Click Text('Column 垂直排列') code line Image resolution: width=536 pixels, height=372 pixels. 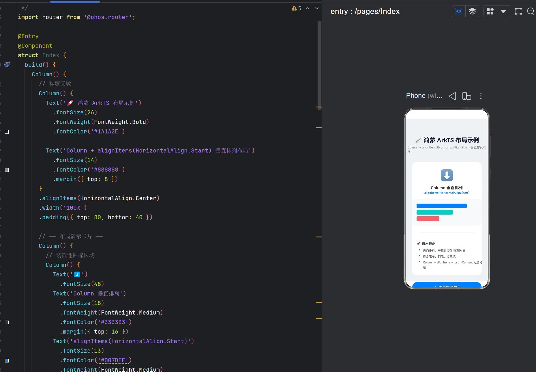89,293
